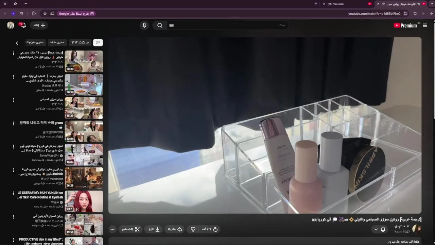Download the video using the download button

(x=154, y=229)
